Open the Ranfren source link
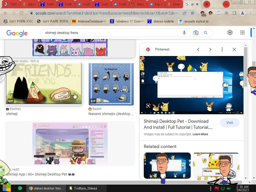Screen dimensions: 256x192 point(13,109)
